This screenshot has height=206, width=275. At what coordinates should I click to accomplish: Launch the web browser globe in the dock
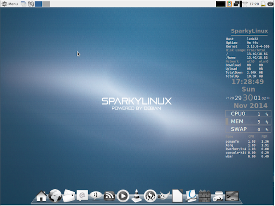point(55,196)
